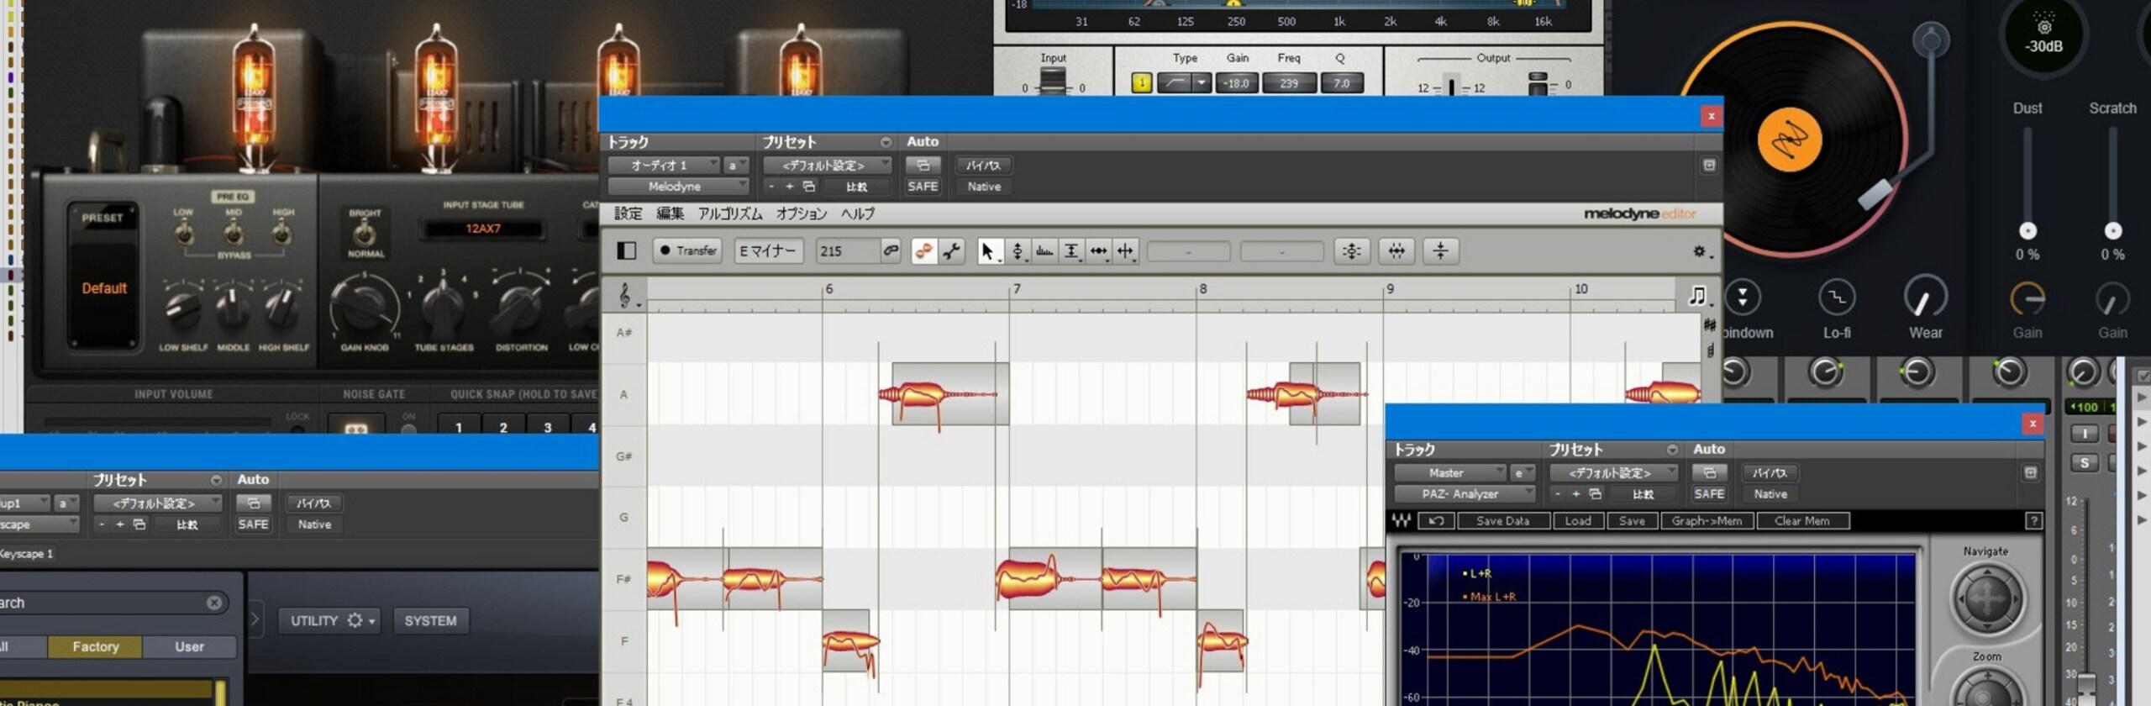Viewport: 2151px width, 706px height.
Task: Toggle SAFE automation in Melodyne window
Action: coord(923,187)
